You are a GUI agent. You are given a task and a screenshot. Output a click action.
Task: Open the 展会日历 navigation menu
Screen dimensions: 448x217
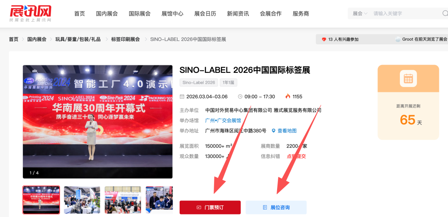[x=205, y=13]
